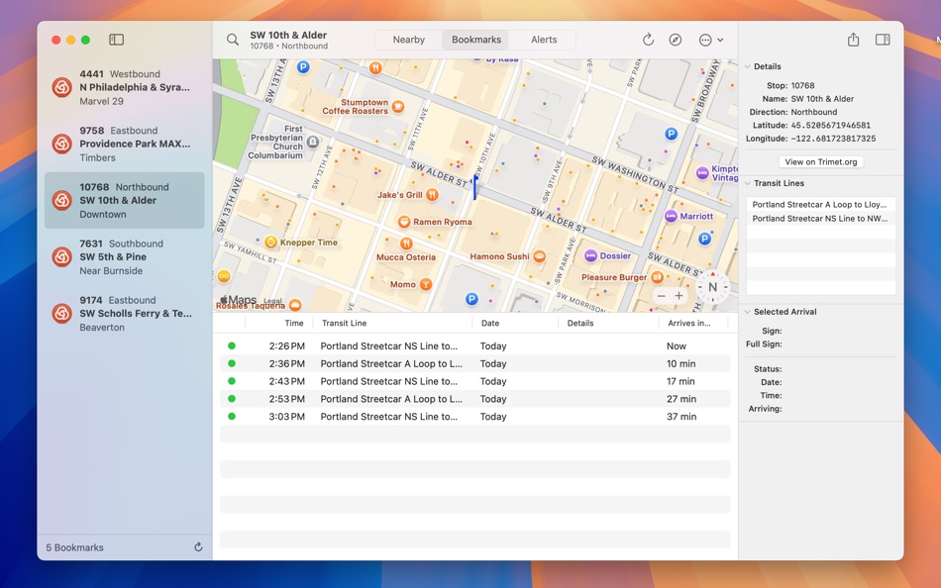Refresh bookmarks with bottom sidebar icon
This screenshot has width=941, height=588.
[198, 547]
